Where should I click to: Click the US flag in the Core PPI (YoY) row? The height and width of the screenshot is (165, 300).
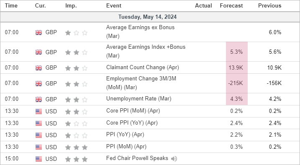[x=38, y=123]
